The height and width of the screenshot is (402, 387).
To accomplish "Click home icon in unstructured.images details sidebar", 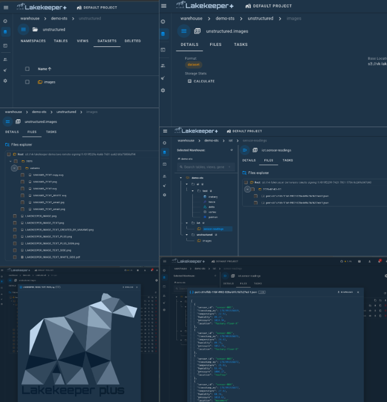I will pos(163,22).
